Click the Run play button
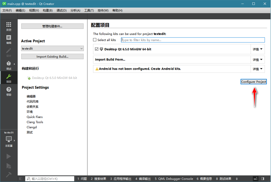Viewport: 271px width, 182px height. (9, 156)
